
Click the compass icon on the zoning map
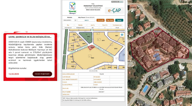pyautogui.click(x=122, y=35)
